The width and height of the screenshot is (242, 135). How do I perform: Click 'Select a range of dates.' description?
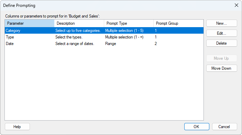(75, 44)
